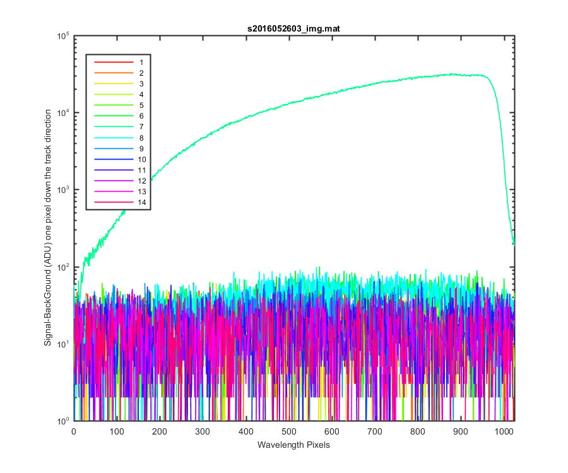Select legend entry 13 magenta line

click(114, 192)
